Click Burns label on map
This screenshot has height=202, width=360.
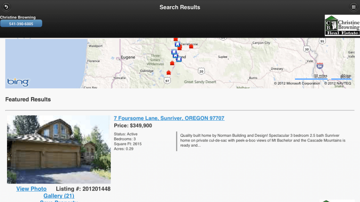[253, 78]
